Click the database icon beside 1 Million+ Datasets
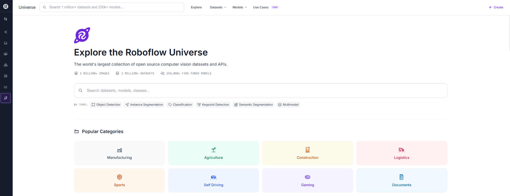Image resolution: width=510 pixels, height=196 pixels. tap(117, 73)
